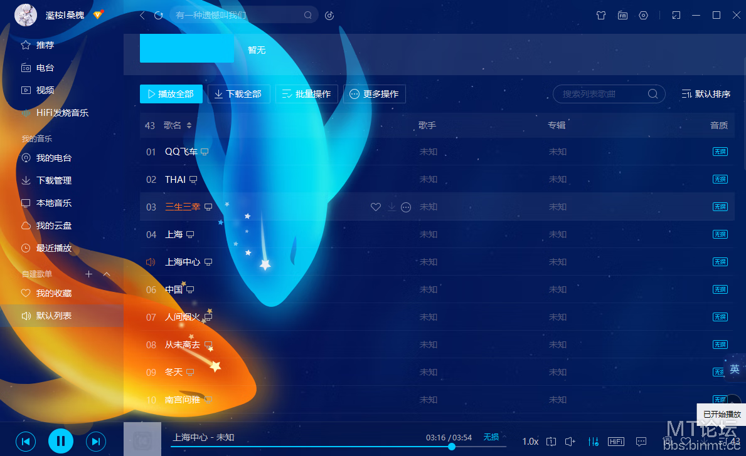Click the VIP diamond badge next to username
Viewport: 746px width, 456px height.
click(98, 15)
